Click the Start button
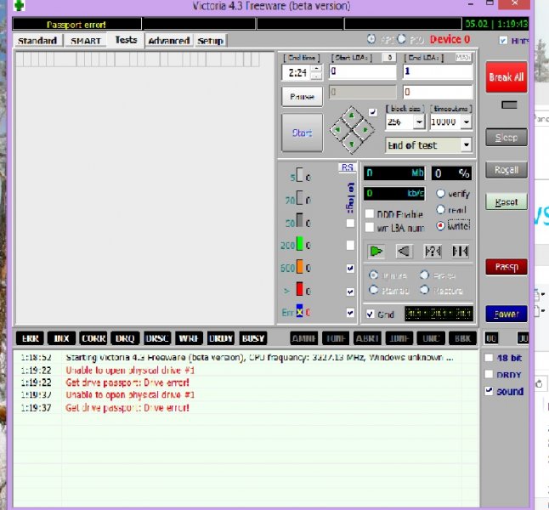549x510 pixels. pos(302,133)
